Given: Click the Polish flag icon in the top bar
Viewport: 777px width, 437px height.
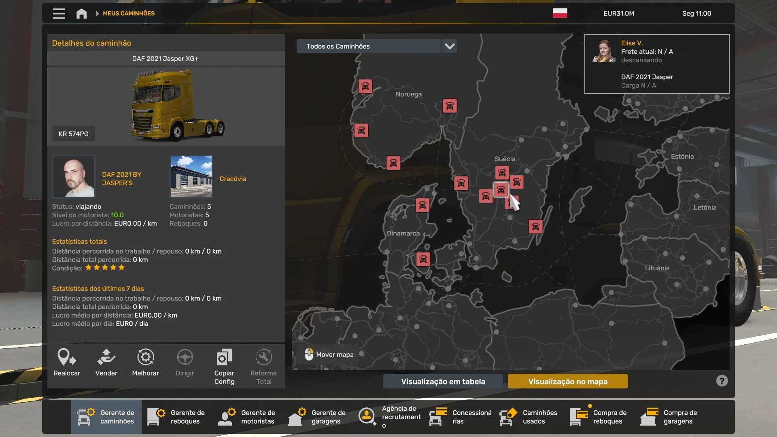Looking at the screenshot, I should (x=560, y=13).
